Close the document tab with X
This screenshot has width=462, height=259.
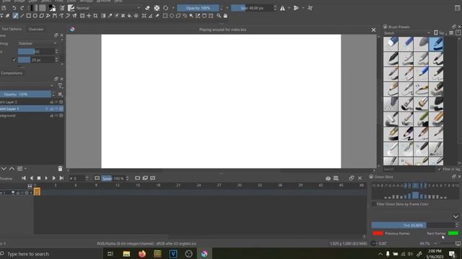[373, 29]
